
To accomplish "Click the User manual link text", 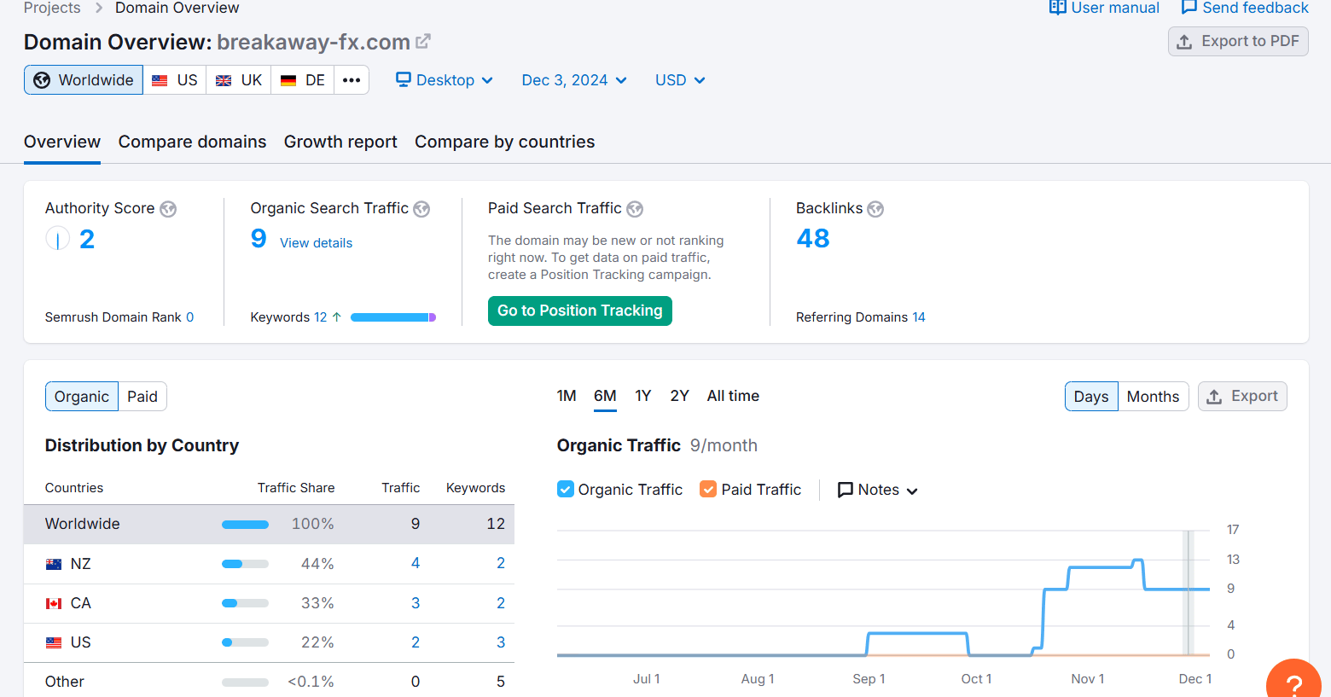I will (x=1115, y=8).
